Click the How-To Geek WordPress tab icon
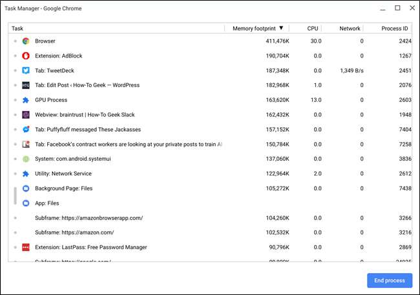Screen dimensions: 420x295 coord(26,85)
